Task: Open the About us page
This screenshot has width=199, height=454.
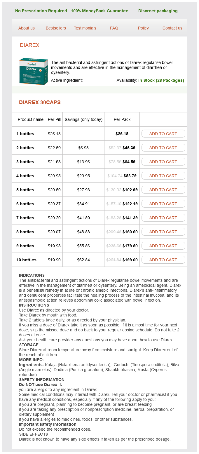Action: pos(27,28)
